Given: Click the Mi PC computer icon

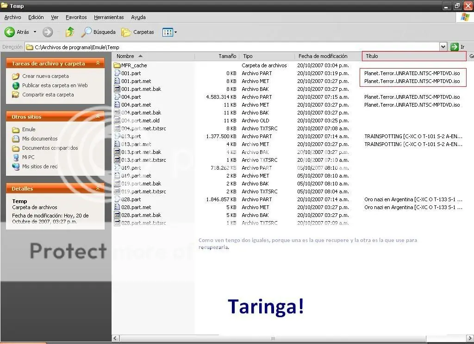Looking at the screenshot, I should coord(16,158).
